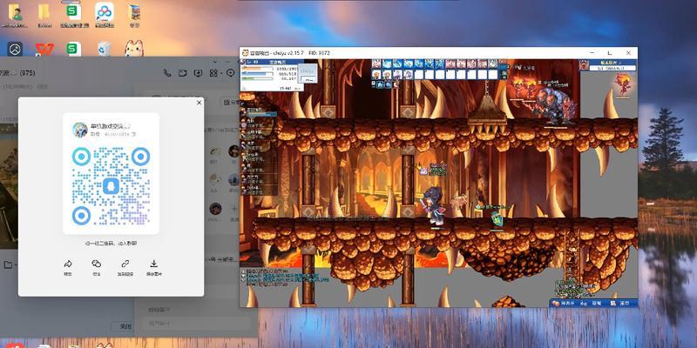Click the dark-haired player character on lower platform
The height and width of the screenshot is (348, 697).
tap(433, 206)
